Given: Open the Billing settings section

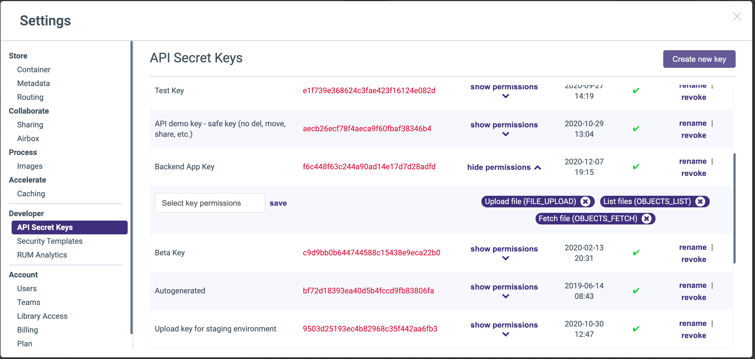Looking at the screenshot, I should (27, 329).
